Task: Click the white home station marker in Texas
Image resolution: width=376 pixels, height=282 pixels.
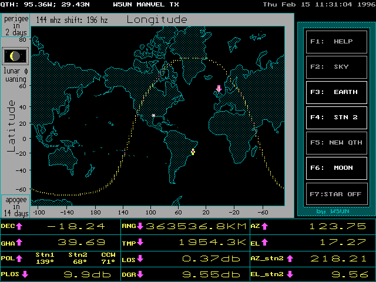Action: 153,116
